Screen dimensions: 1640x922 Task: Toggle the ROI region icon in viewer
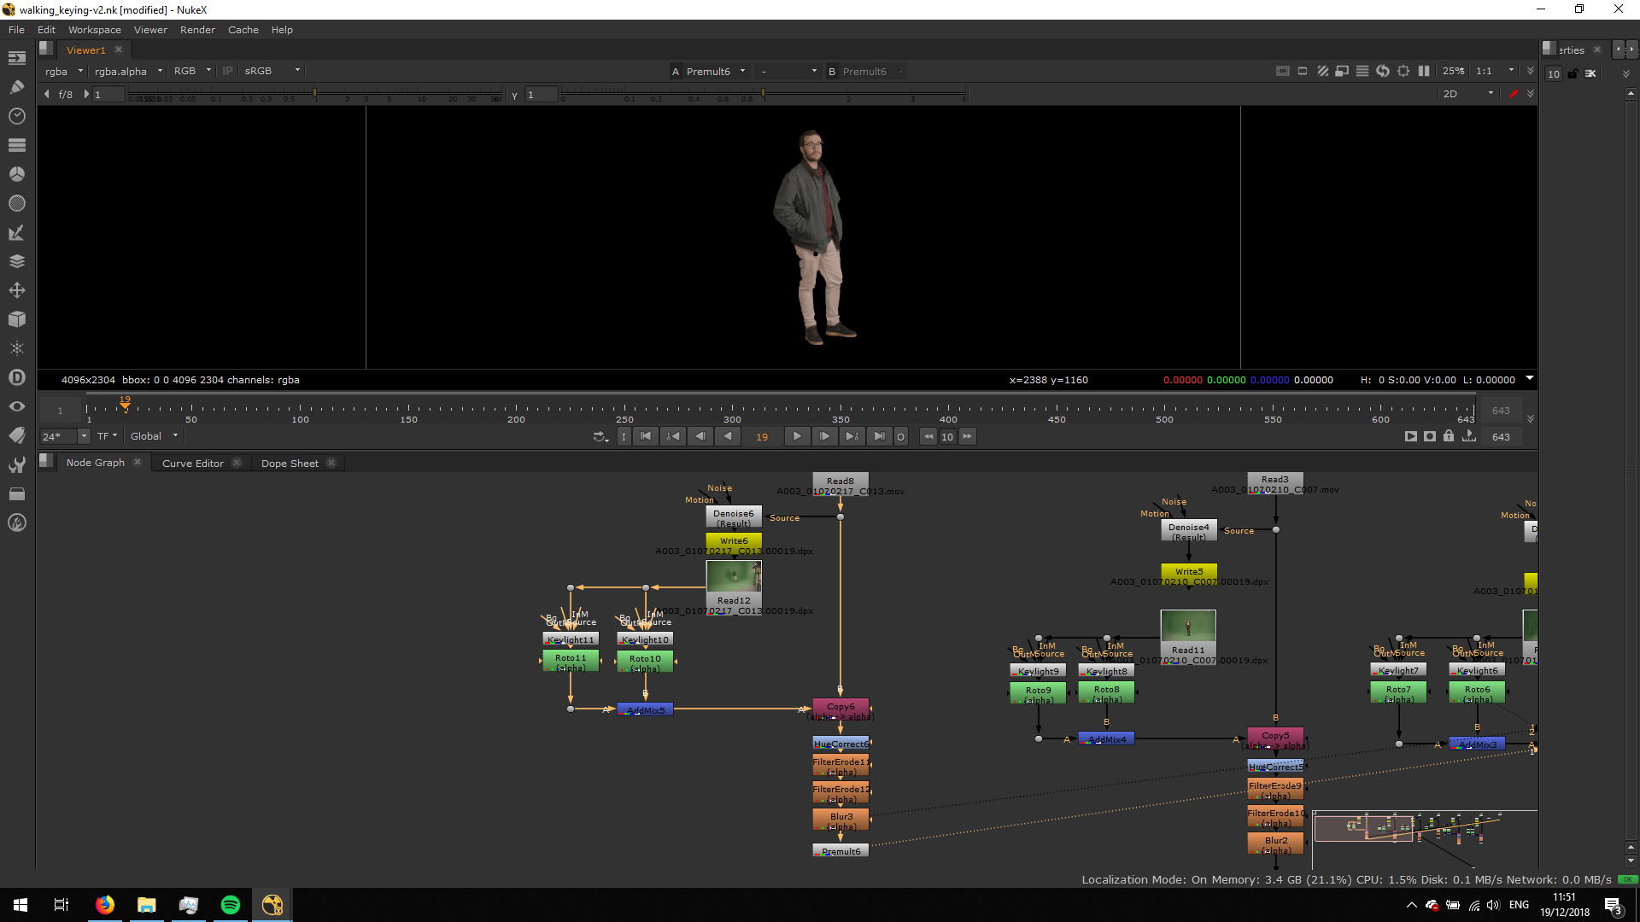1303,72
